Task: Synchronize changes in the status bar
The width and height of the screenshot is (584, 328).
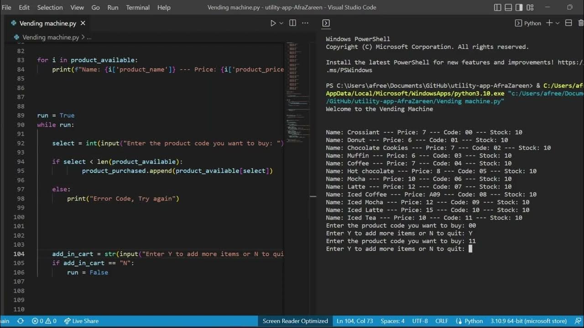Action: click(x=20, y=321)
